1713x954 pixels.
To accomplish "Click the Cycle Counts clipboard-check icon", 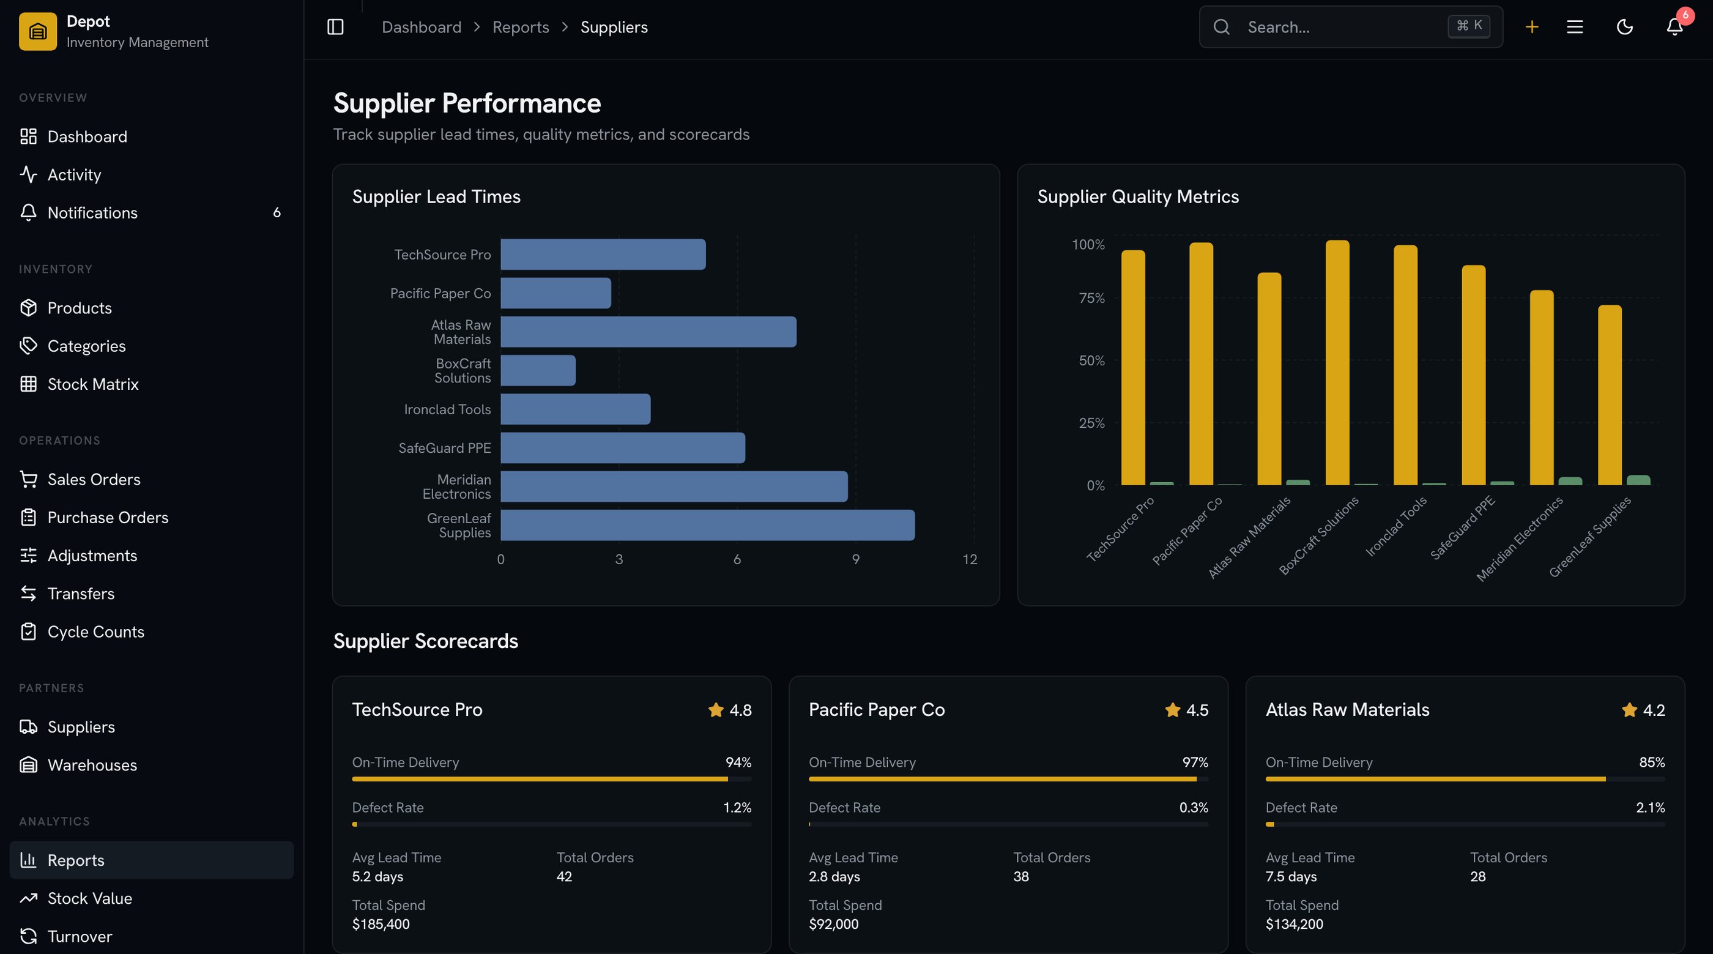I will click(29, 632).
